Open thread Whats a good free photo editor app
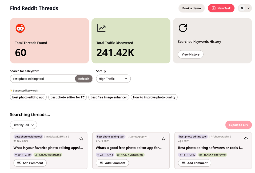255x173 pixels. tap(129, 148)
